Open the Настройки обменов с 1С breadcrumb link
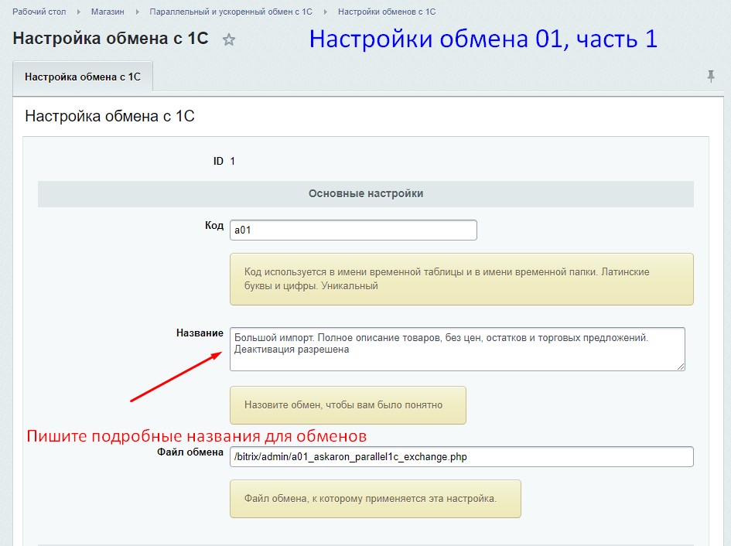 pyautogui.click(x=388, y=12)
